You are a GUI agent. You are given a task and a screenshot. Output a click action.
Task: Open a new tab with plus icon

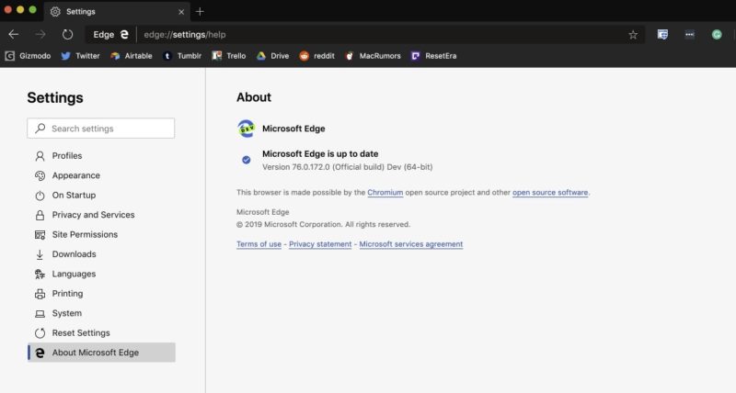(200, 11)
